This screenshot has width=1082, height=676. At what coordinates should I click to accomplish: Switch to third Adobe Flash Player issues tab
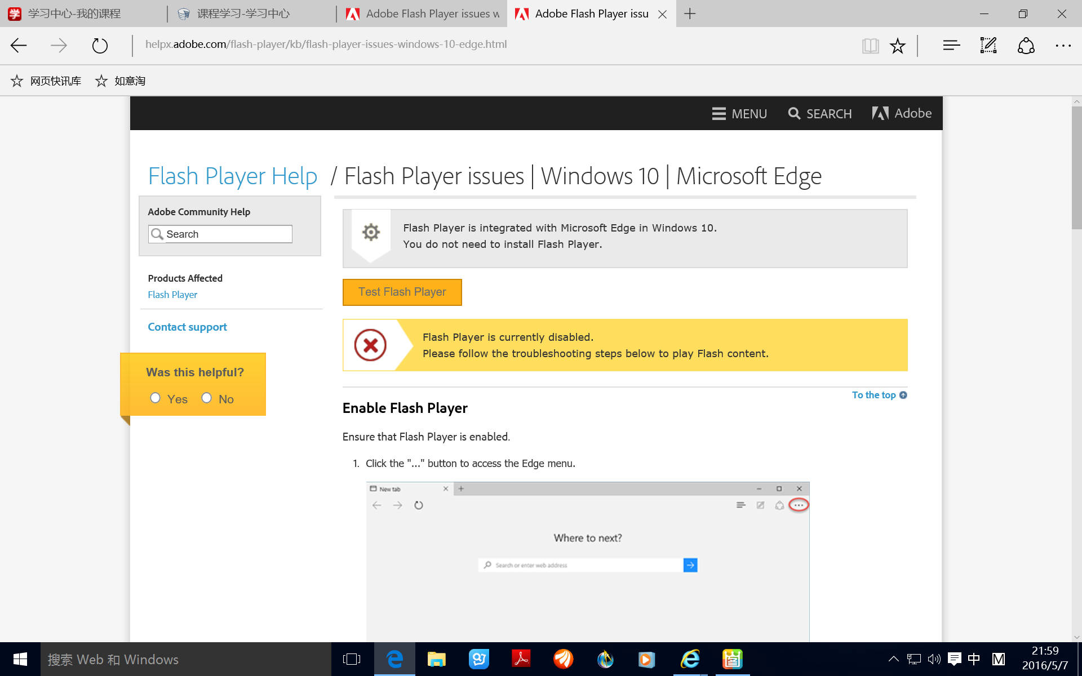click(422, 14)
